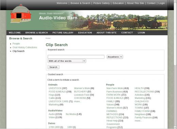The width and height of the screenshot is (177, 129).
Task: Click the Neighbors (186) term
Action: (x=143, y=114)
